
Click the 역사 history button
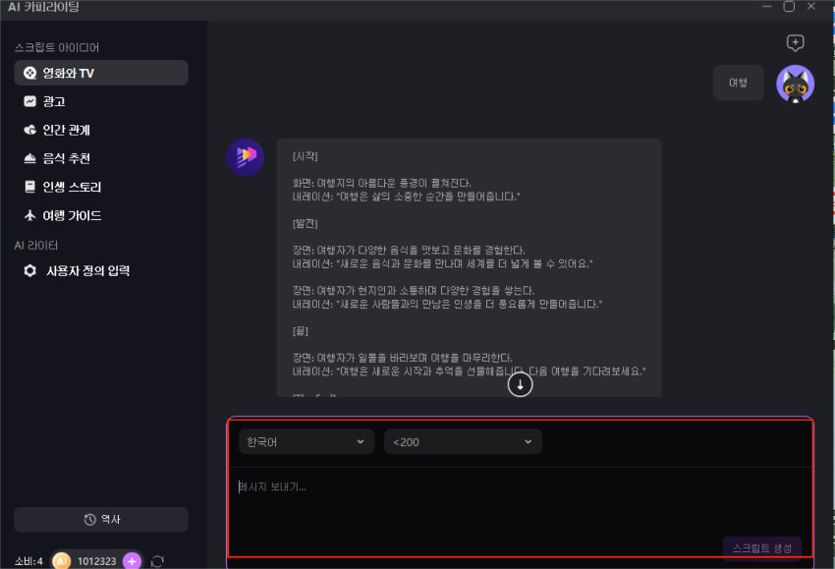[x=101, y=520]
